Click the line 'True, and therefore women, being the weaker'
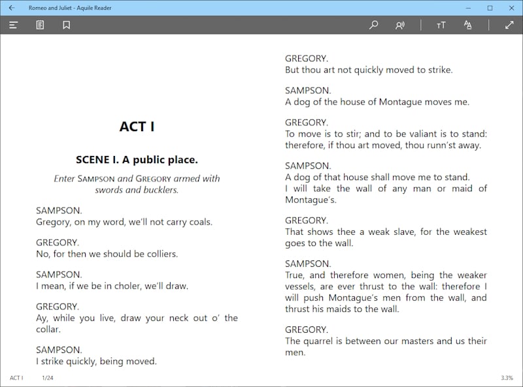 [x=386, y=275]
